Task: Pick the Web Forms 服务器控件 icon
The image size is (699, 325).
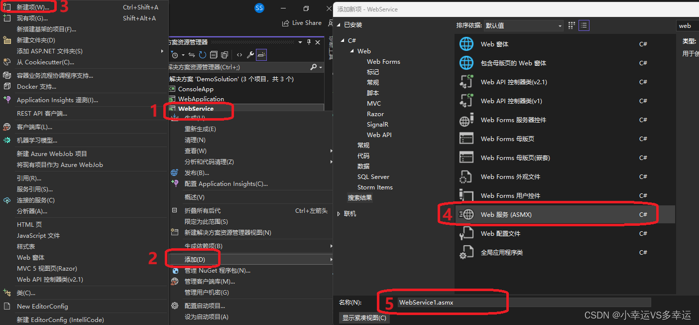Action: 466,120
